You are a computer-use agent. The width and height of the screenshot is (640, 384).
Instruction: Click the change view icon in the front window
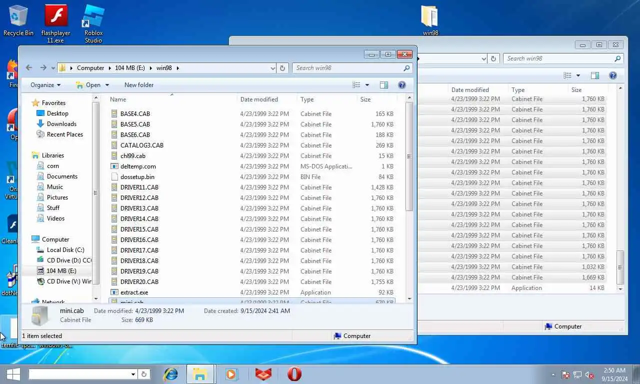(356, 85)
